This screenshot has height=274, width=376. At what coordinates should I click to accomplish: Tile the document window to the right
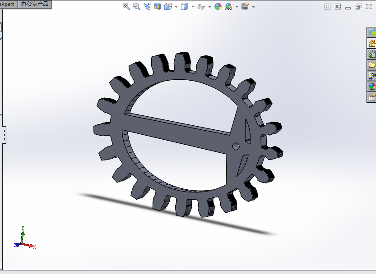[x=338, y=6]
